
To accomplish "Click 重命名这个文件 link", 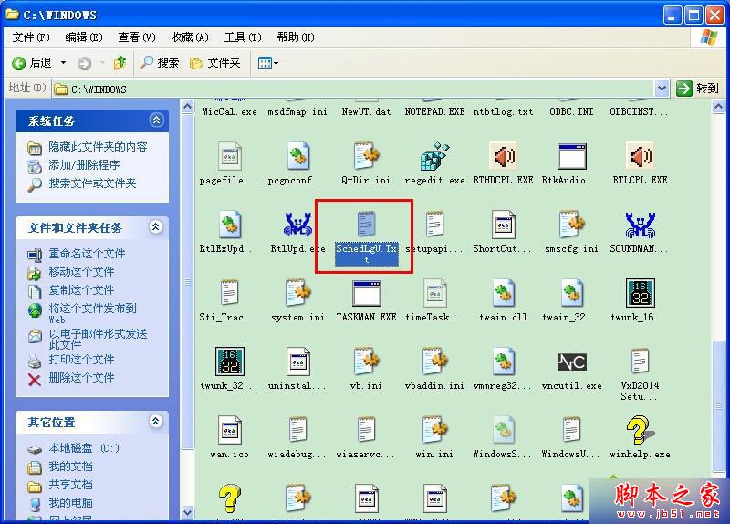I will coord(87,254).
